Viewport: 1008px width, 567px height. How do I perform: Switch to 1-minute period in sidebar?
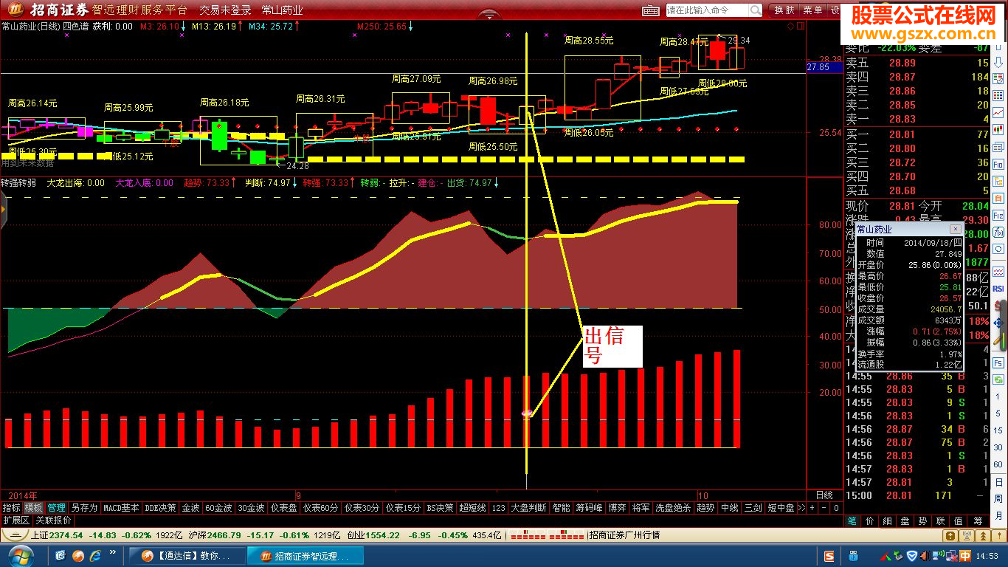[998, 398]
